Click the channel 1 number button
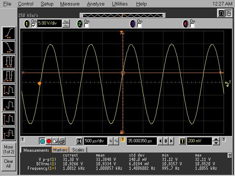 [27, 24]
